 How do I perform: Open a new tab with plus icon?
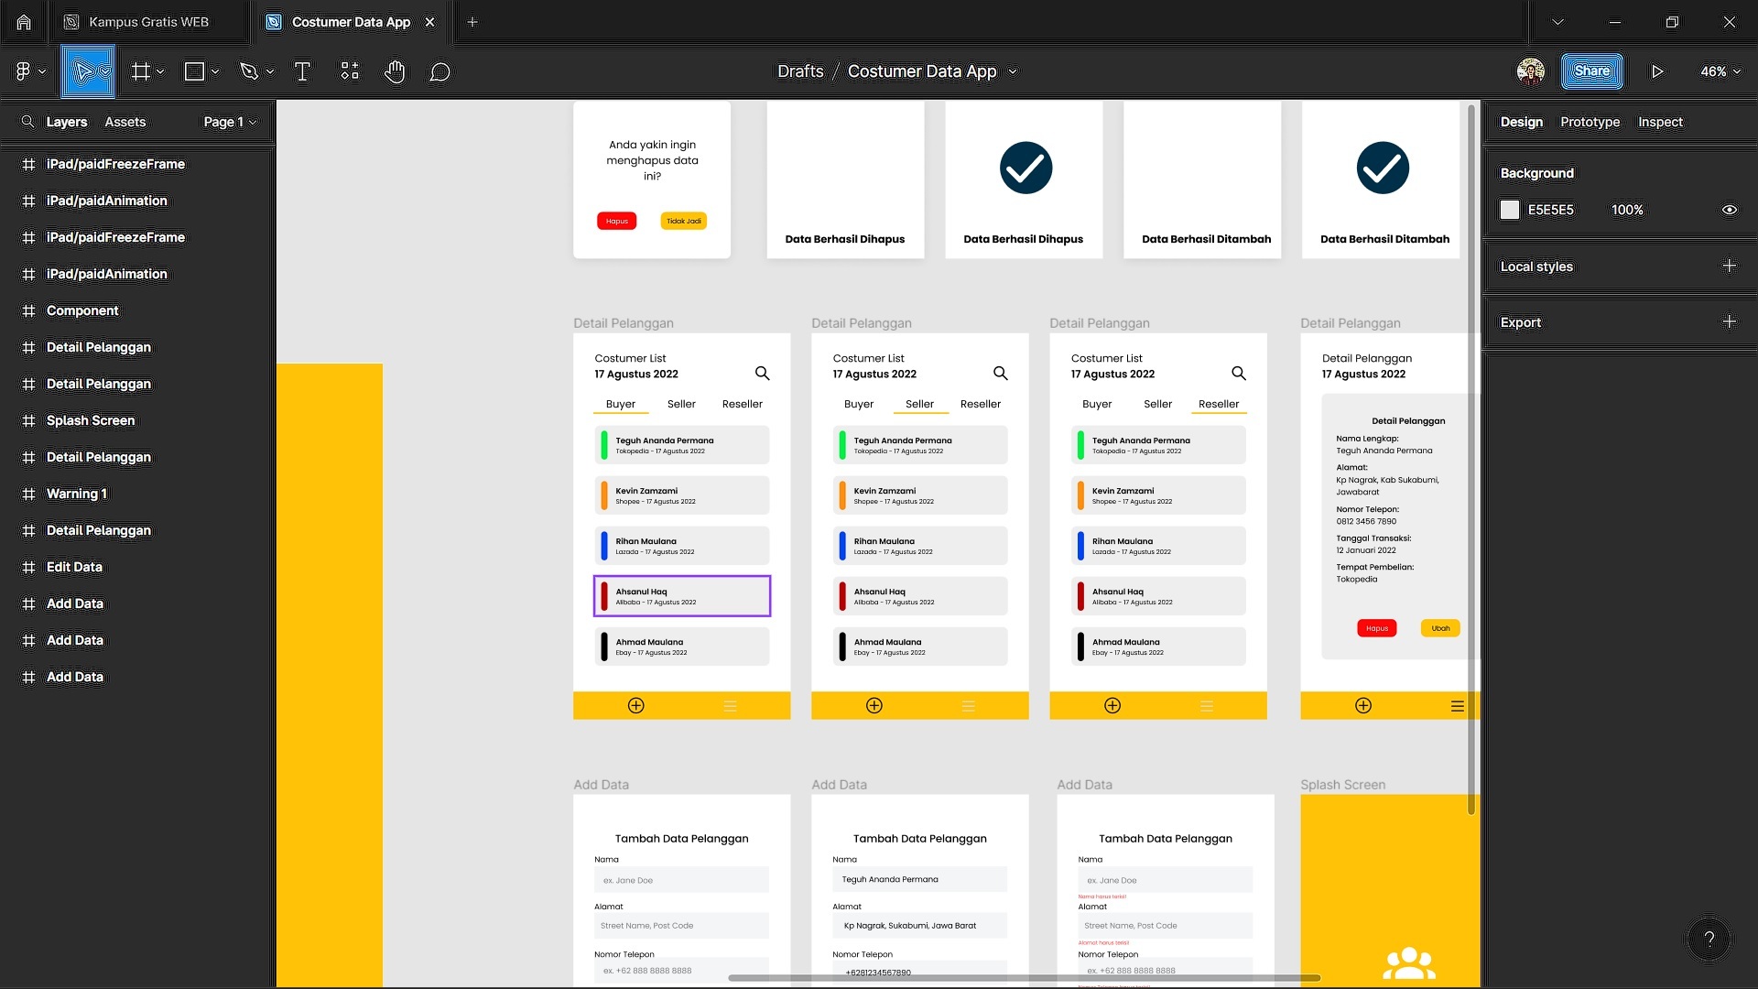click(x=472, y=22)
